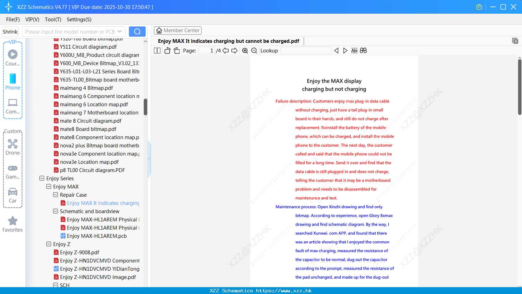Open the Courses sidebar icon

coord(13,58)
